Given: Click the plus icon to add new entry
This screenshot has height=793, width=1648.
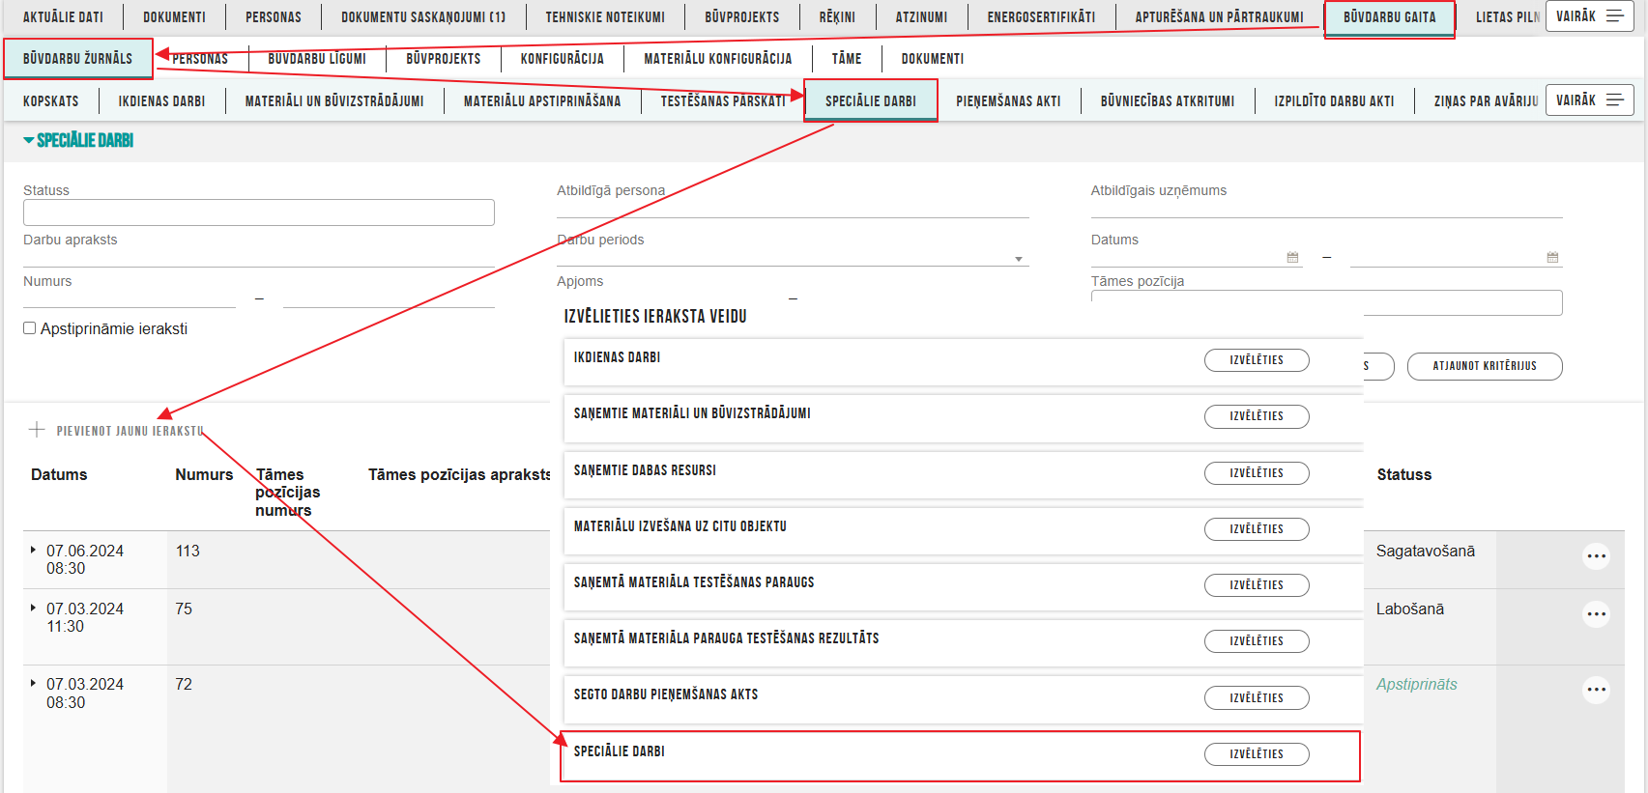Looking at the screenshot, I should (x=37, y=430).
